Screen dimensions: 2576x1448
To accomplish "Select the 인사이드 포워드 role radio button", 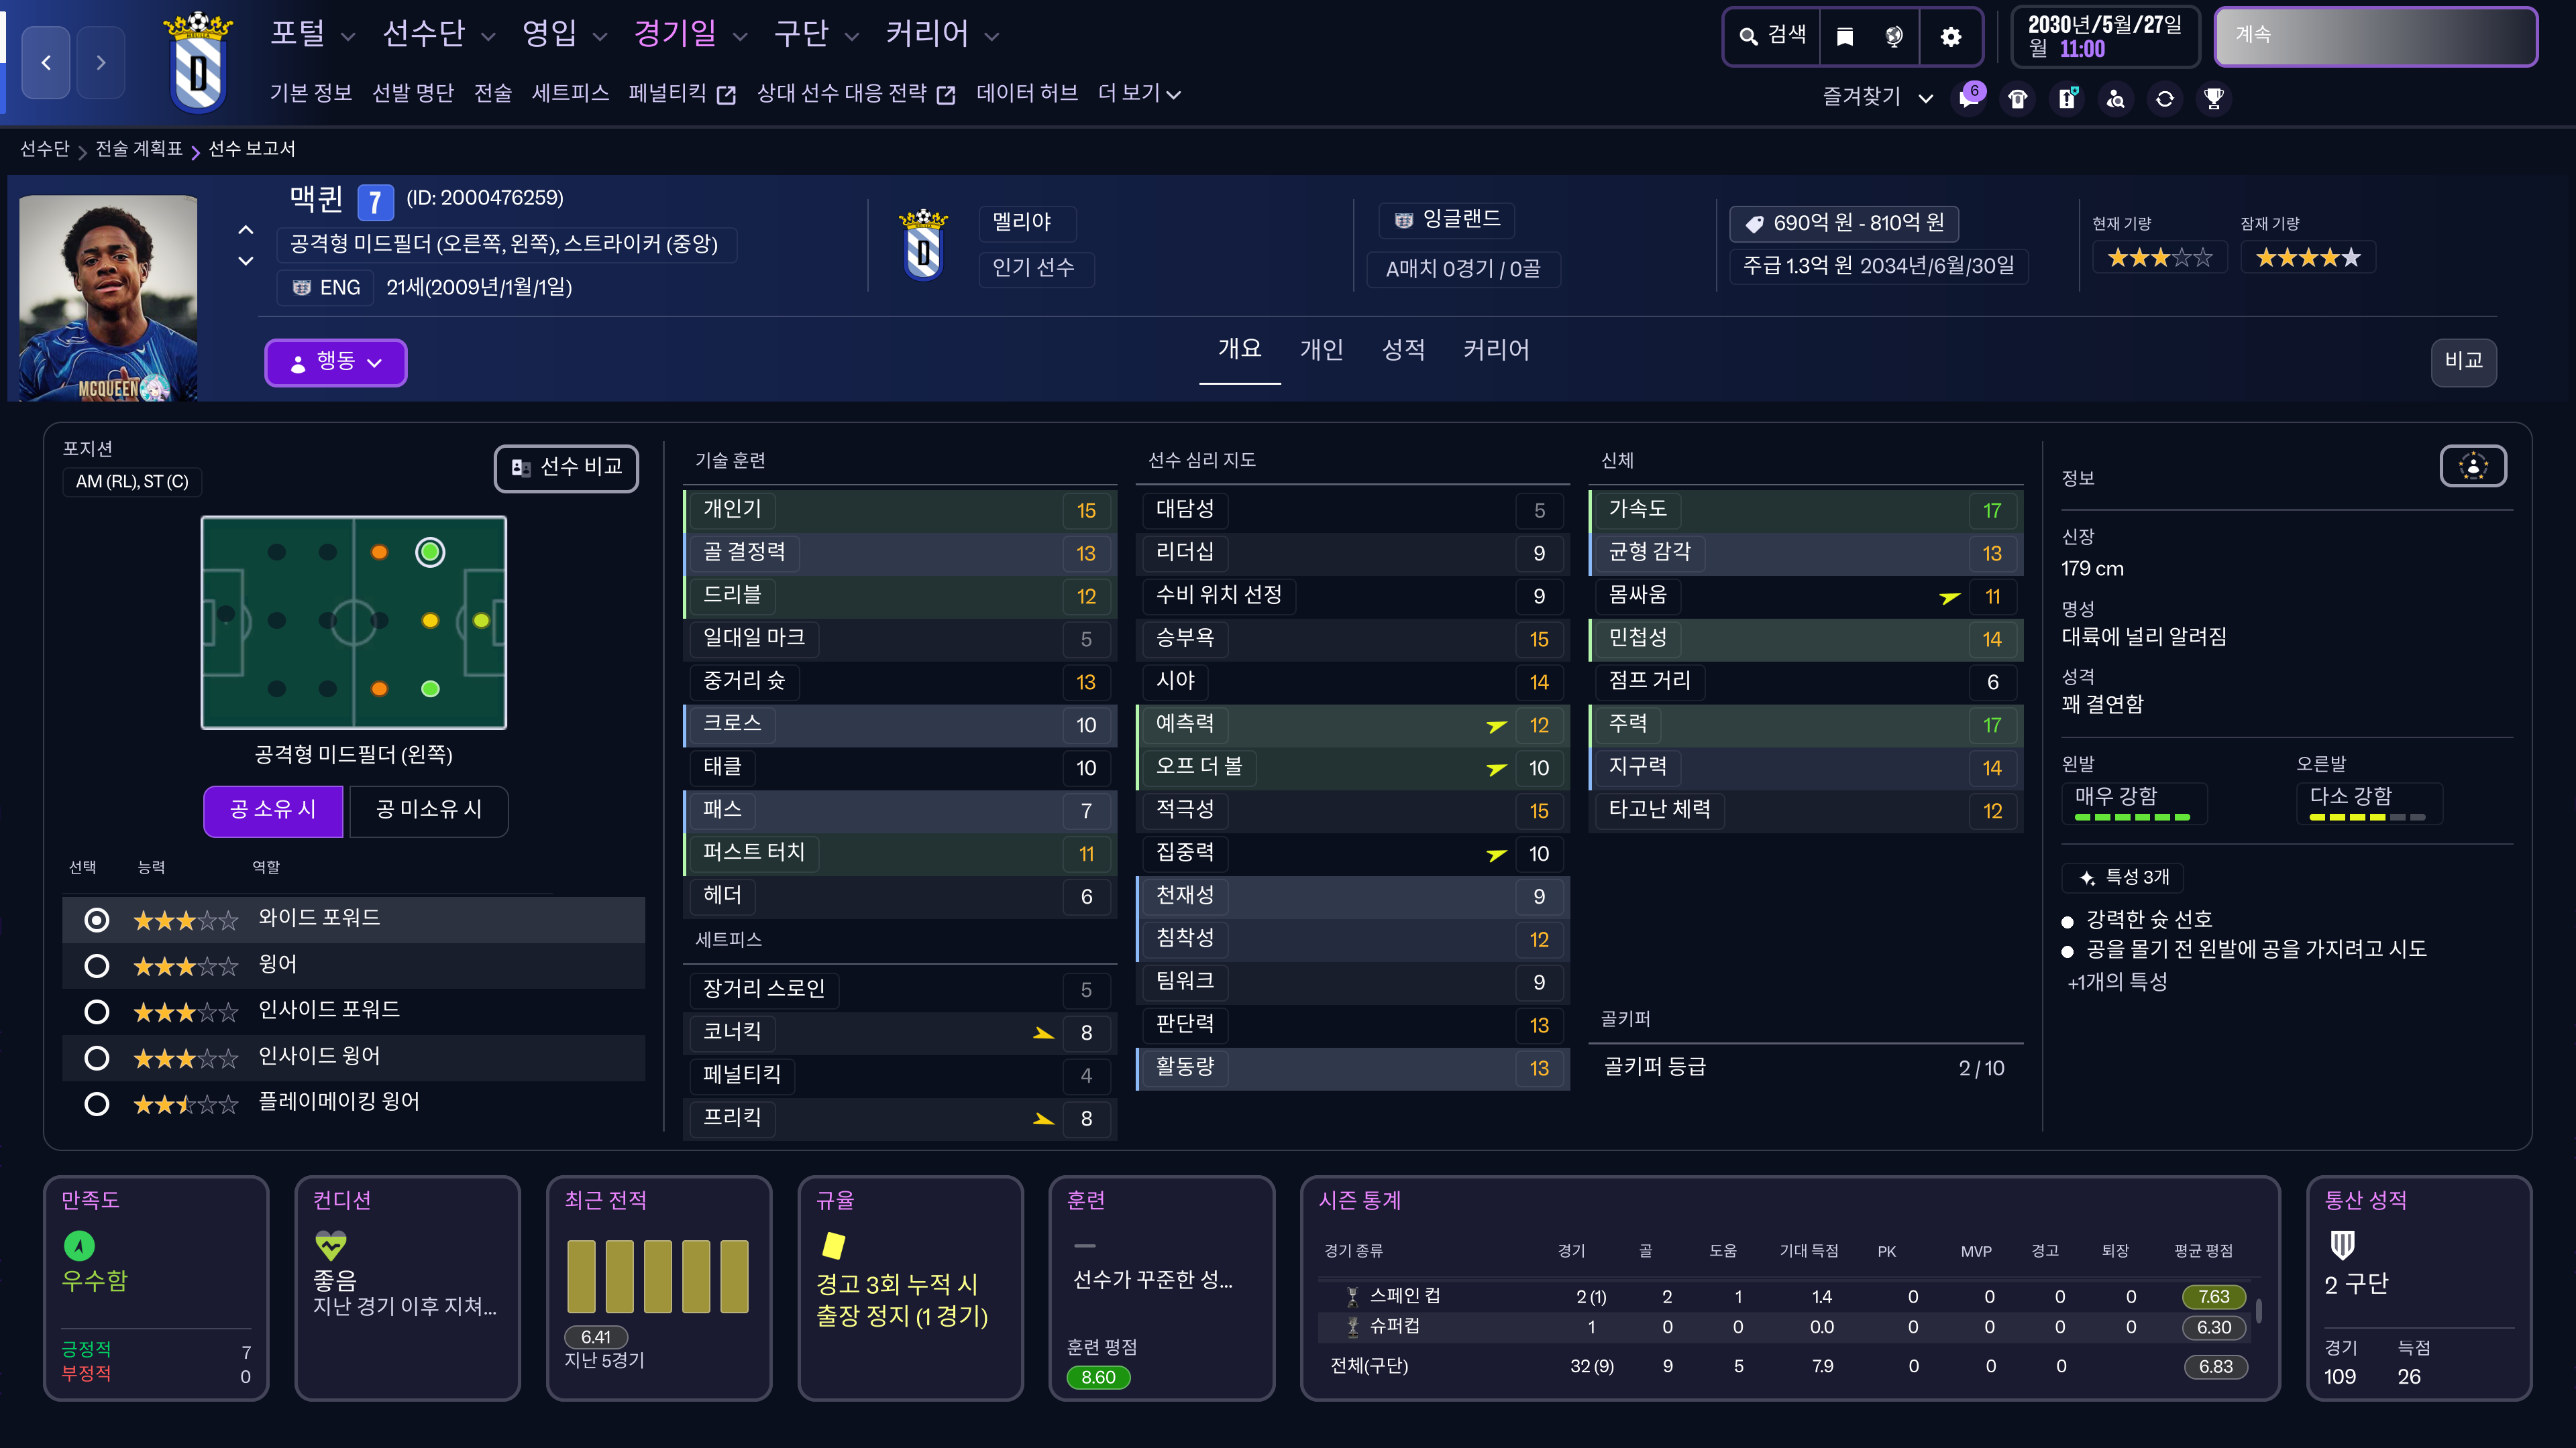I will click(x=97, y=1012).
